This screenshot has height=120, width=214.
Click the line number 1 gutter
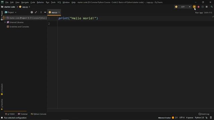pyautogui.click(x=49, y=18)
